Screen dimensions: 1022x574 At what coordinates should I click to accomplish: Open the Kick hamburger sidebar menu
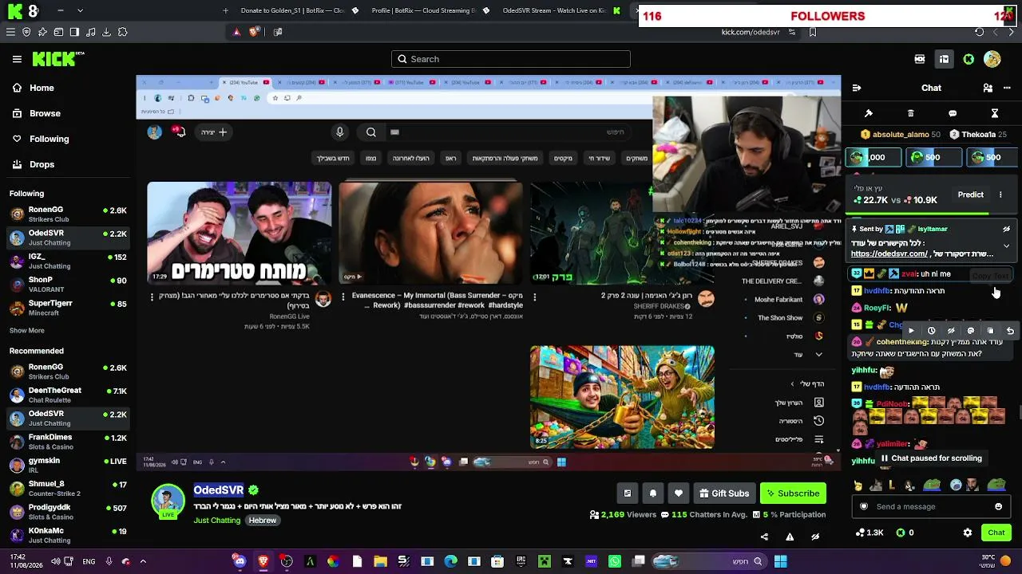(17, 59)
